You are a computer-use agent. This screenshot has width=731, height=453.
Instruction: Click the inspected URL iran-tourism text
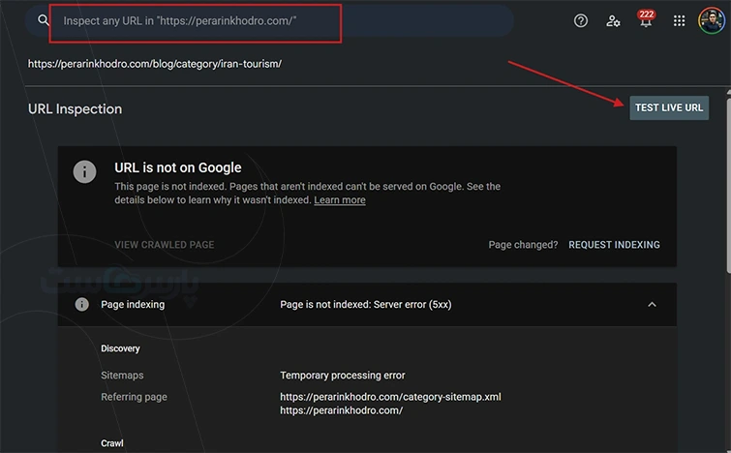pos(155,64)
